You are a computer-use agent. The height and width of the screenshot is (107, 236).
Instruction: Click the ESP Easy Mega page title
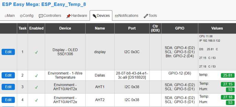(x=44, y=4)
